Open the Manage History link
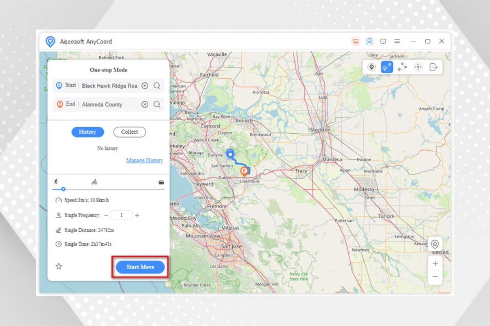 point(144,161)
